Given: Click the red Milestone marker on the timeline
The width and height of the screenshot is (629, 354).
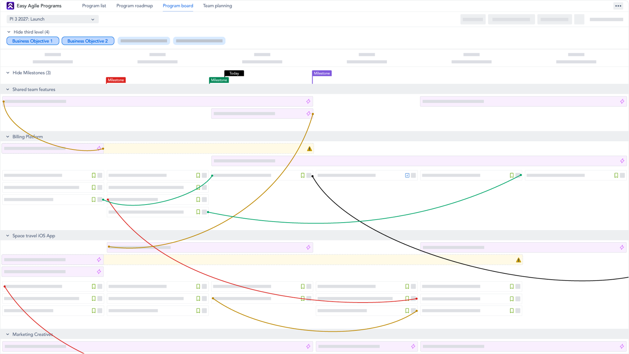Looking at the screenshot, I should (x=116, y=80).
